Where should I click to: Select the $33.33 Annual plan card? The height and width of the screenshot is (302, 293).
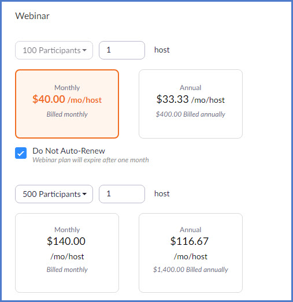click(x=191, y=104)
